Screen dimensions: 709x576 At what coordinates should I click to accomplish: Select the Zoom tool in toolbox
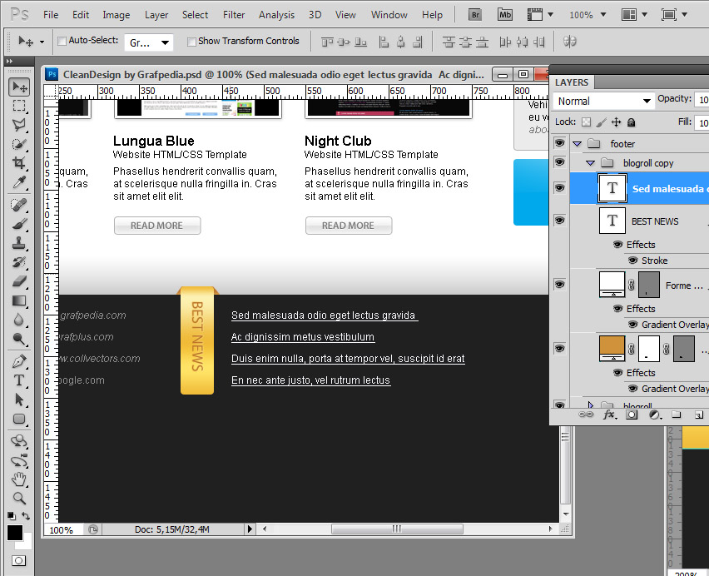[19, 498]
